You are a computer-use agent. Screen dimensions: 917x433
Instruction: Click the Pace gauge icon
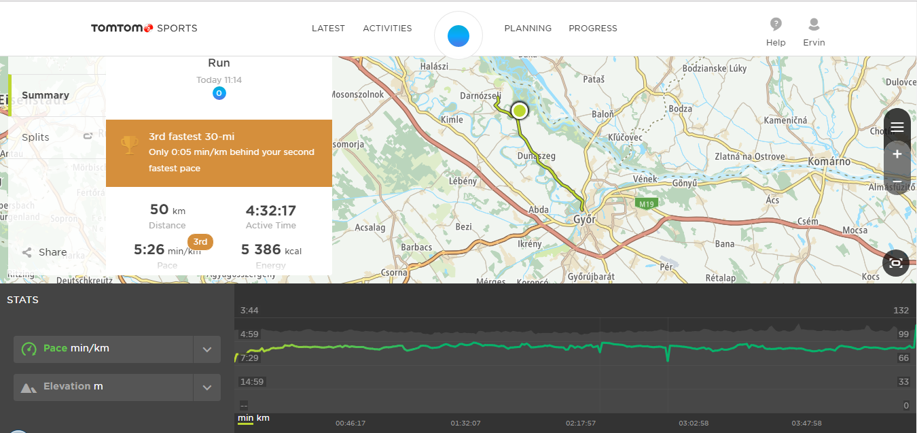click(29, 349)
